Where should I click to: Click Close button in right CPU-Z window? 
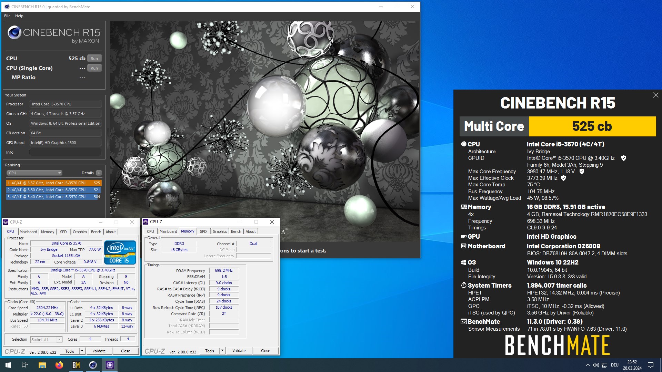(x=265, y=351)
